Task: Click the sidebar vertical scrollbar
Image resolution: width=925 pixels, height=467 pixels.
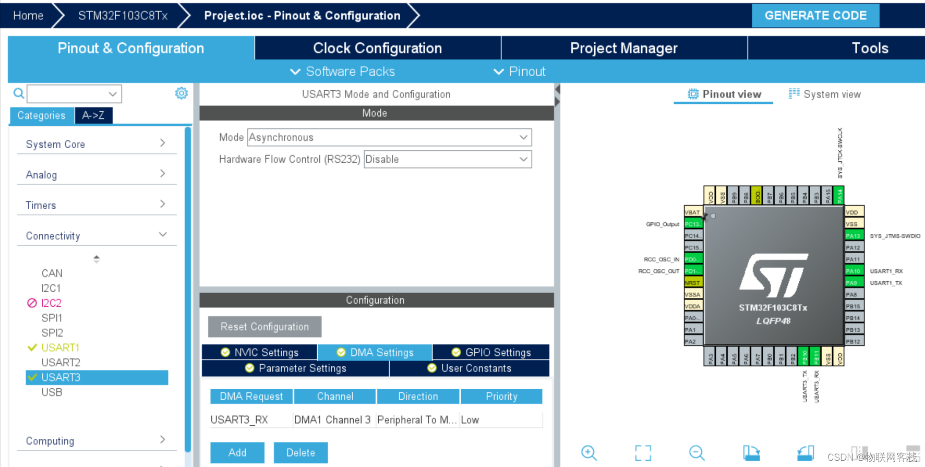Action: (x=188, y=290)
